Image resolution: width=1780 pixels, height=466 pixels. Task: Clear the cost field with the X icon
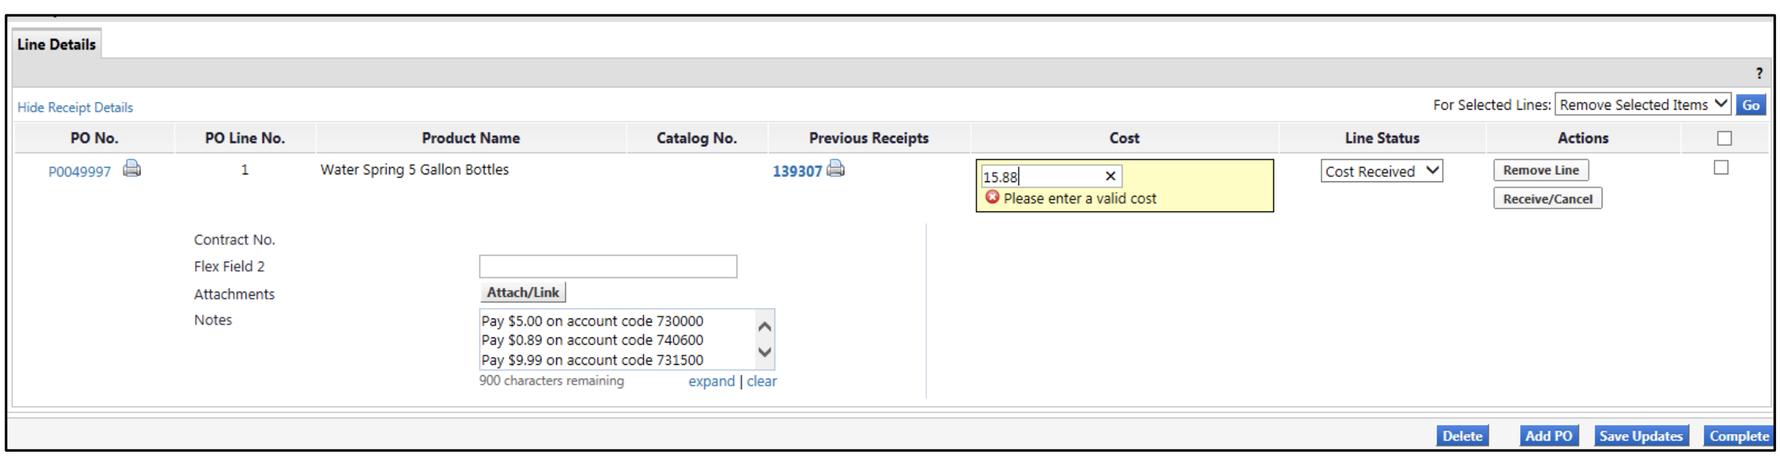[1110, 176]
